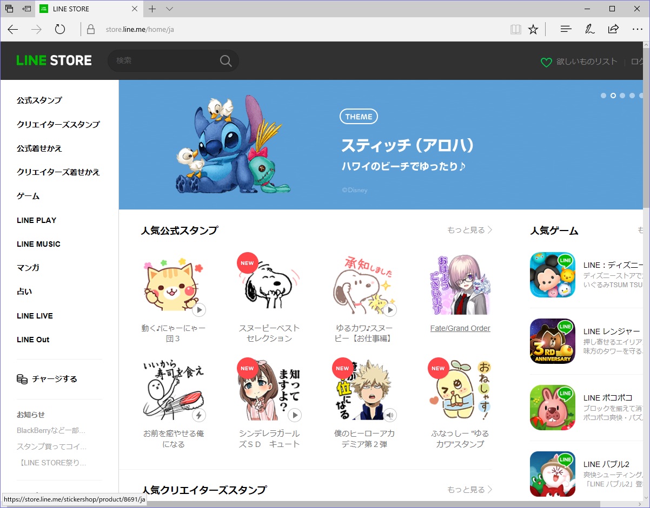Refresh the page with the reload icon
The image size is (650, 508).
(x=60, y=29)
